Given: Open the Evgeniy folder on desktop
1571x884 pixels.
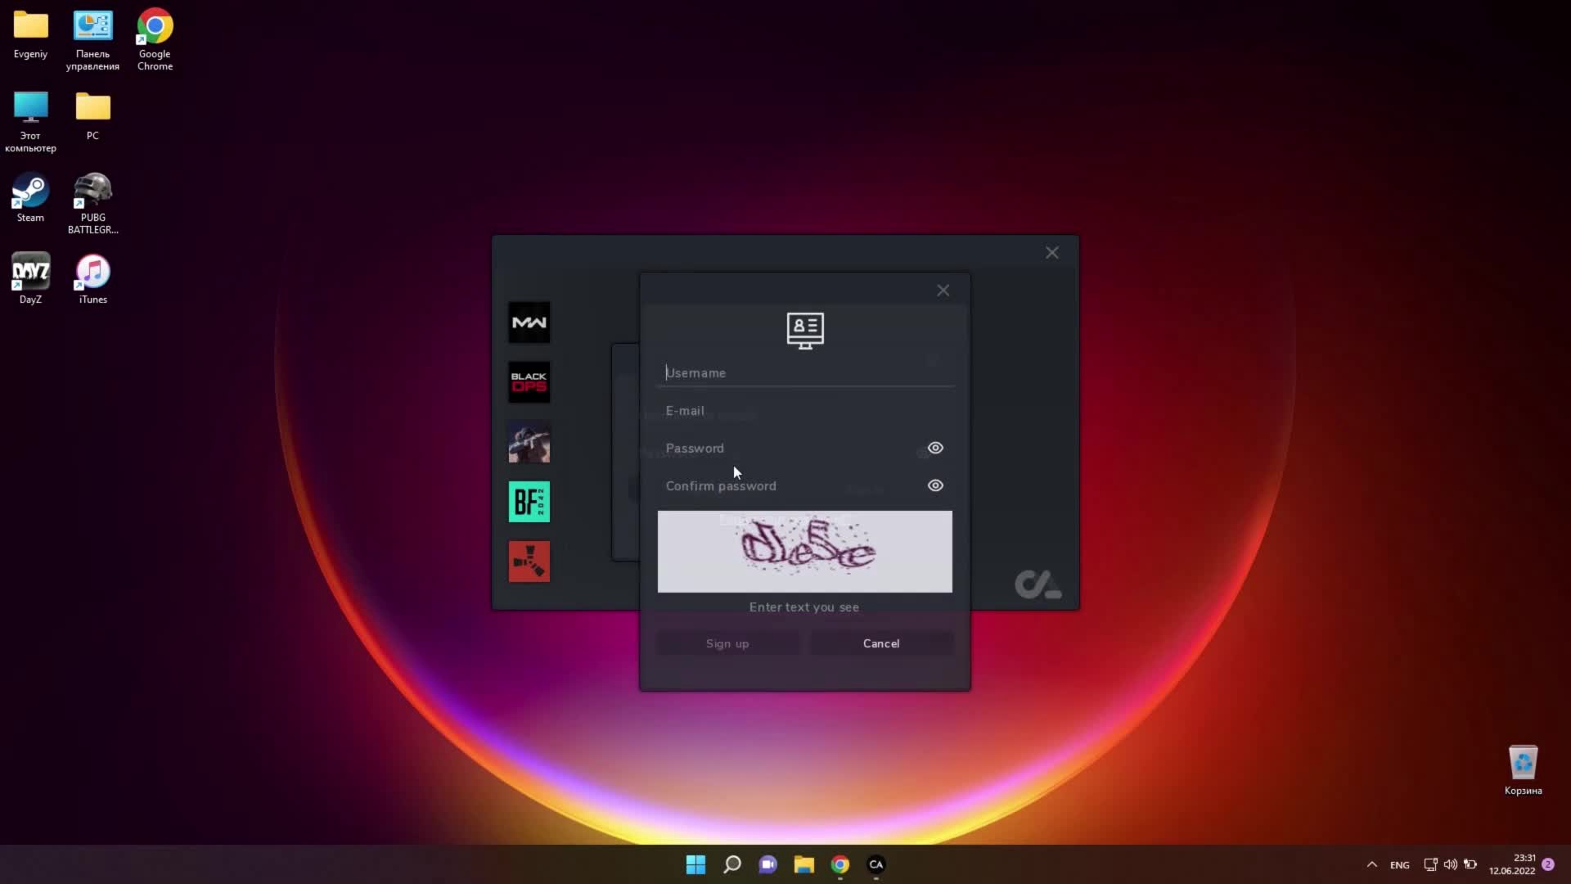Looking at the screenshot, I should (30, 34).
